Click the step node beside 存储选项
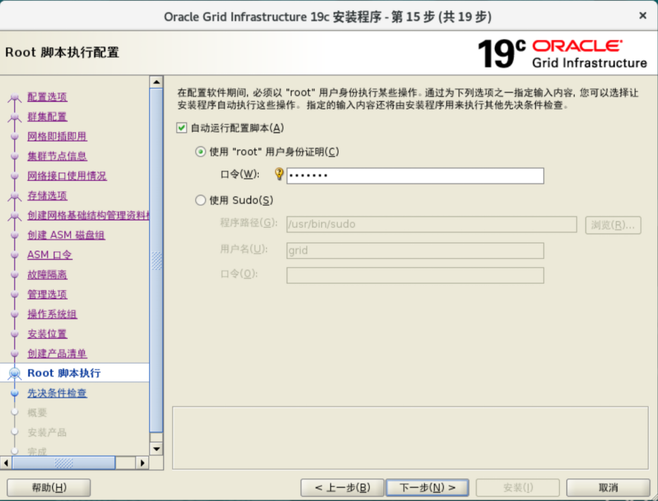 14,197
